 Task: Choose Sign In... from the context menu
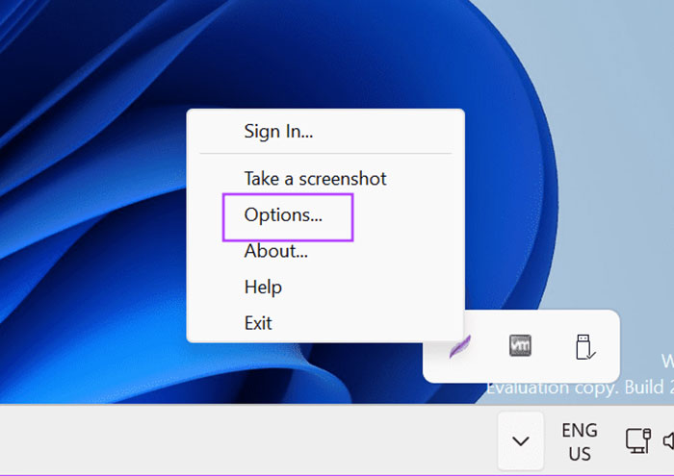325,131
